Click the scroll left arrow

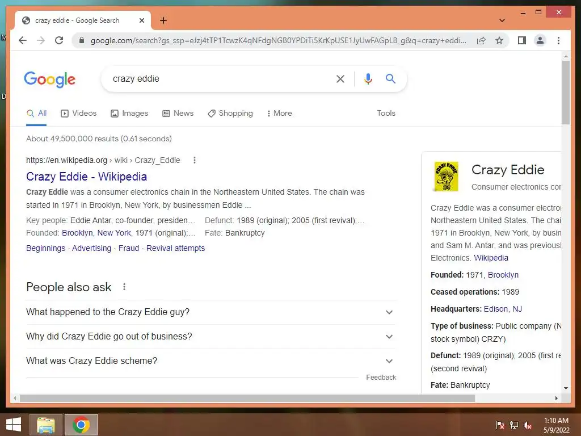point(15,398)
